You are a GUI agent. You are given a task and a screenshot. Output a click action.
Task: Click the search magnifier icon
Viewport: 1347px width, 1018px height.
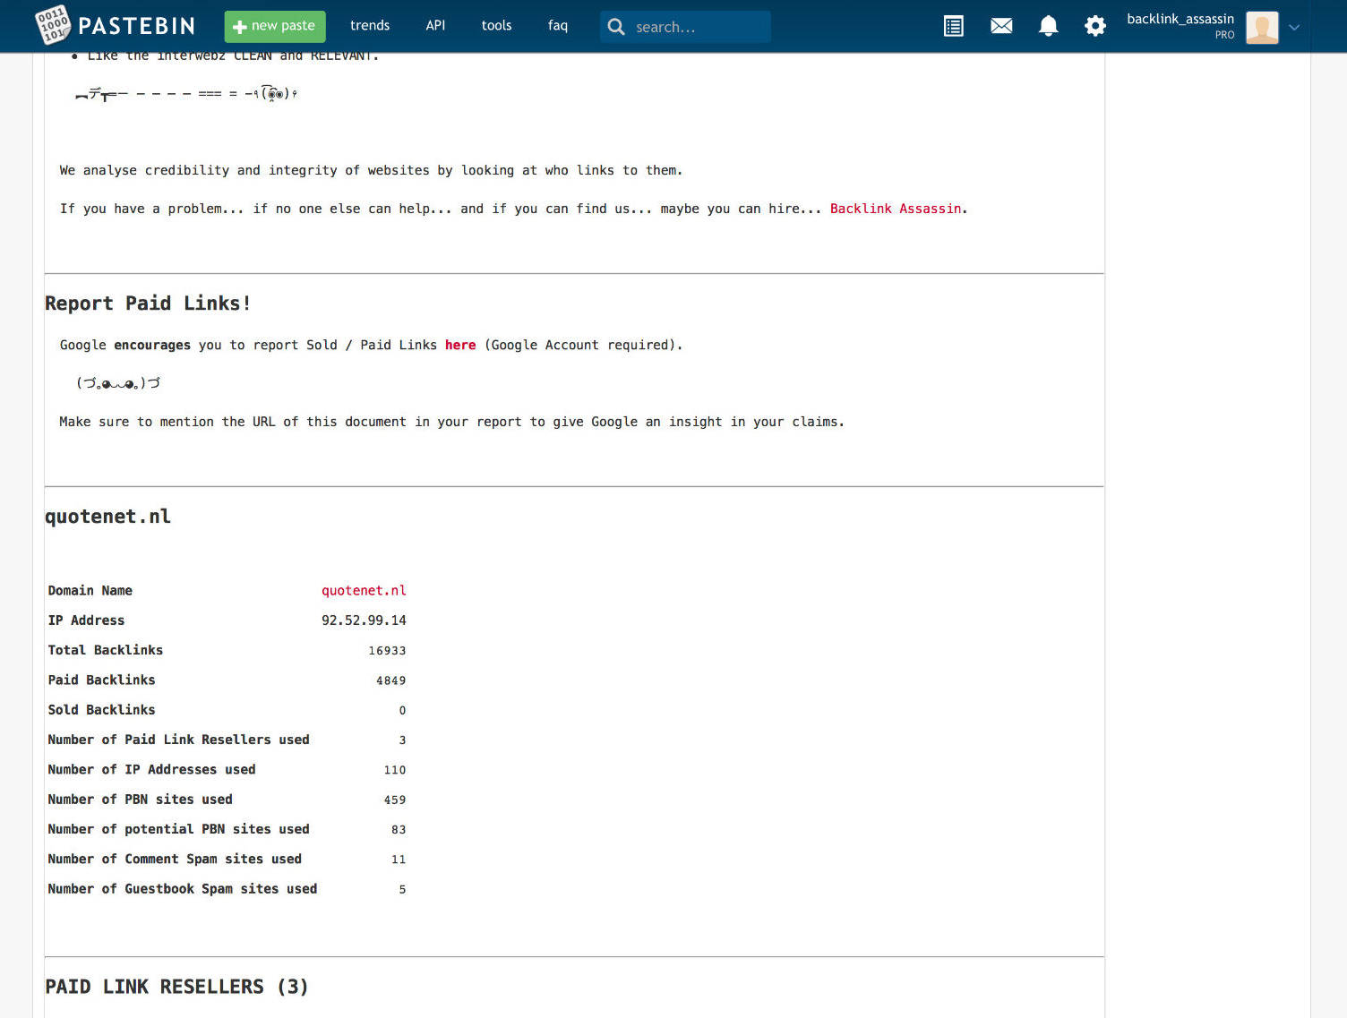(x=616, y=27)
